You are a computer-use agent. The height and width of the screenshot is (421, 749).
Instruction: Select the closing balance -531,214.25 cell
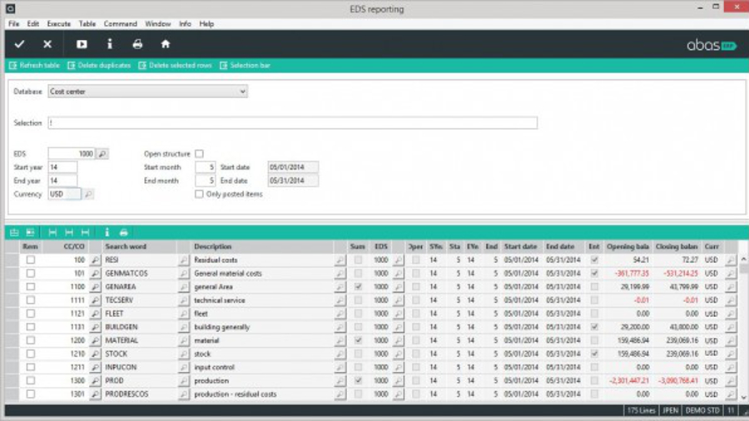[x=677, y=274]
